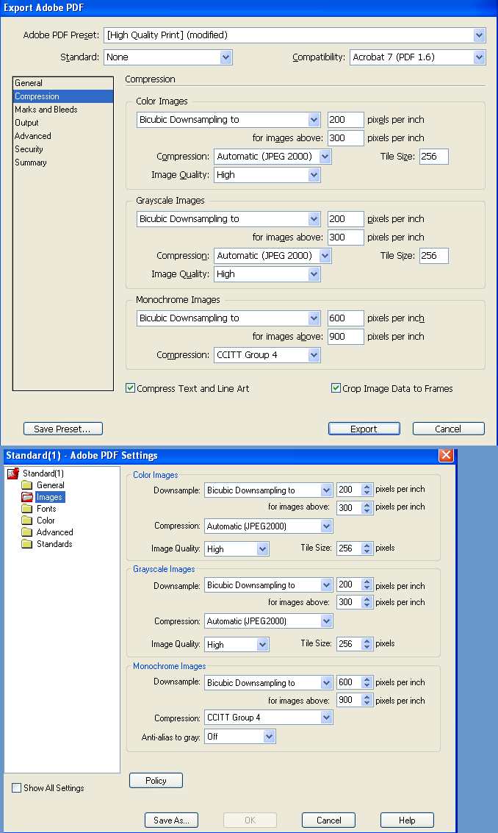Screen dimensions: 498x833
Task: Click Color Images 200 ppi field in Export dialog
Action: 345,120
